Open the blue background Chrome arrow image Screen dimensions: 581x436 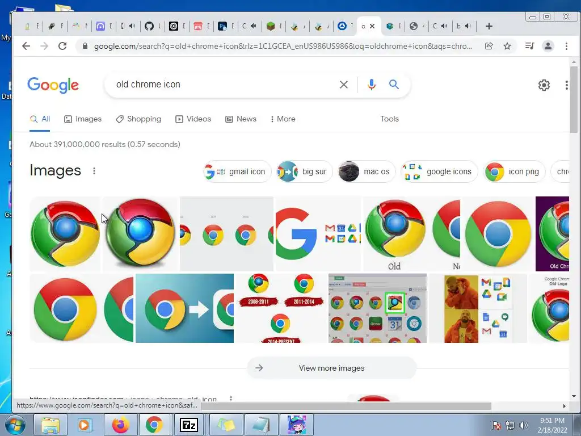coord(184,308)
